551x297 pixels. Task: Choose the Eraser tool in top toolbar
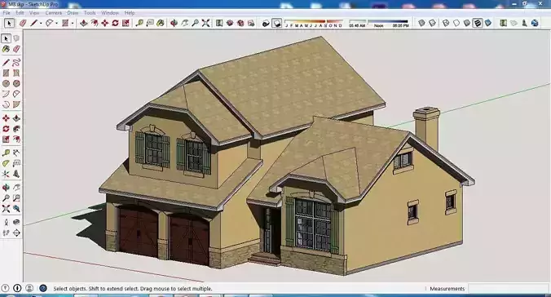click(x=23, y=23)
